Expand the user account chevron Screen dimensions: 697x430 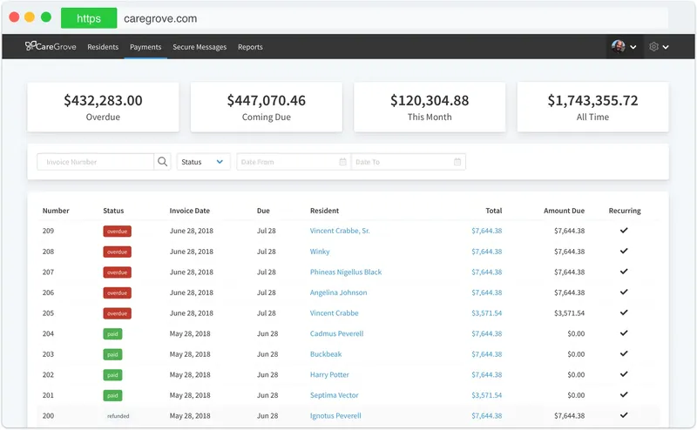click(633, 47)
